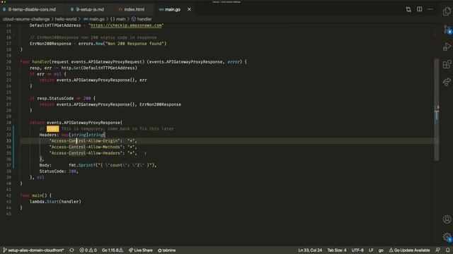Open the Live Share activity bar view

447,82
